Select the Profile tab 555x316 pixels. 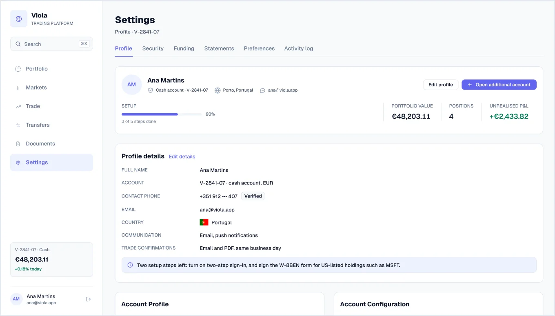124,48
